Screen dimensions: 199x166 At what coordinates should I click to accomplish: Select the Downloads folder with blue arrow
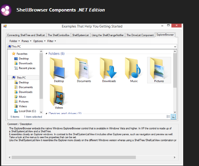point(109,68)
